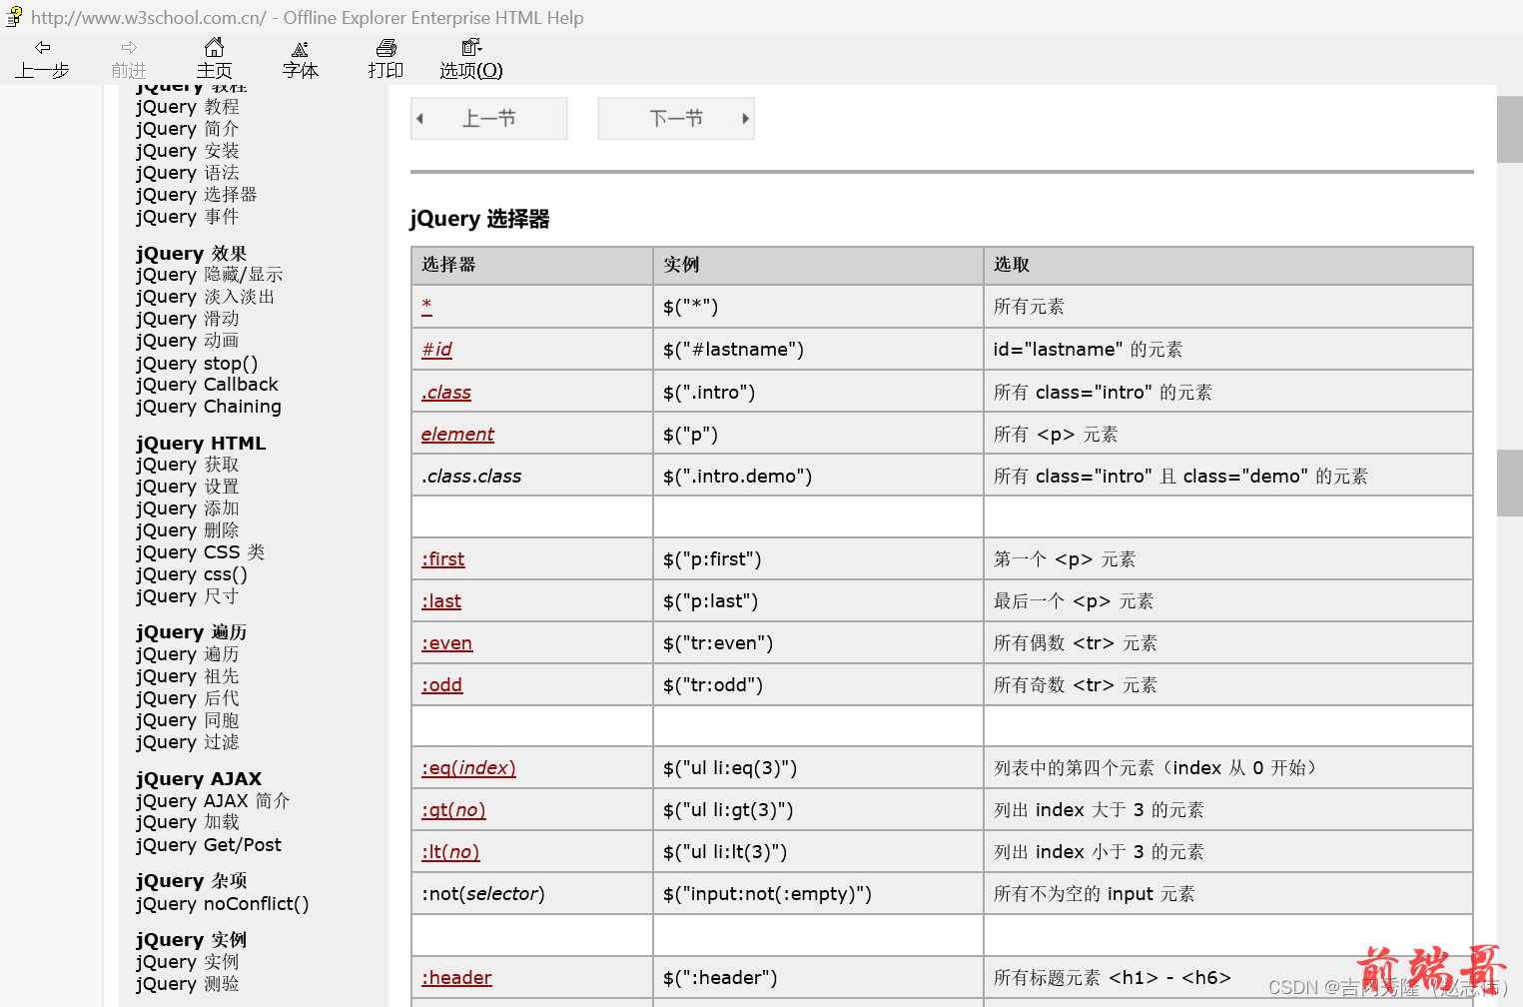1523x1007 pixels.
Task: Open jQuery 删除 in sidebar
Action: tap(188, 530)
